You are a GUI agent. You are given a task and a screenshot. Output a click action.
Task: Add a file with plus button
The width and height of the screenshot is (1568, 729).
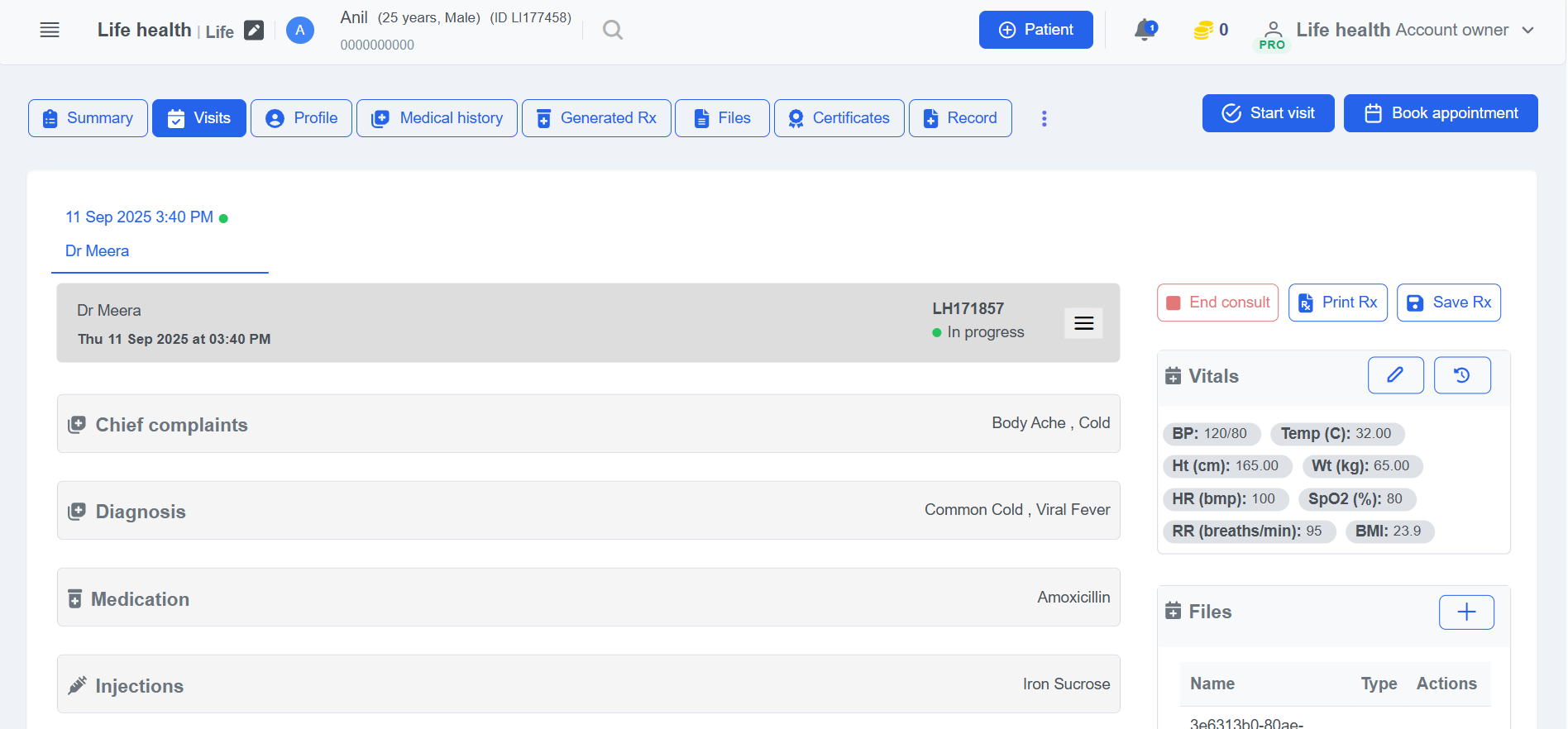[x=1465, y=612]
